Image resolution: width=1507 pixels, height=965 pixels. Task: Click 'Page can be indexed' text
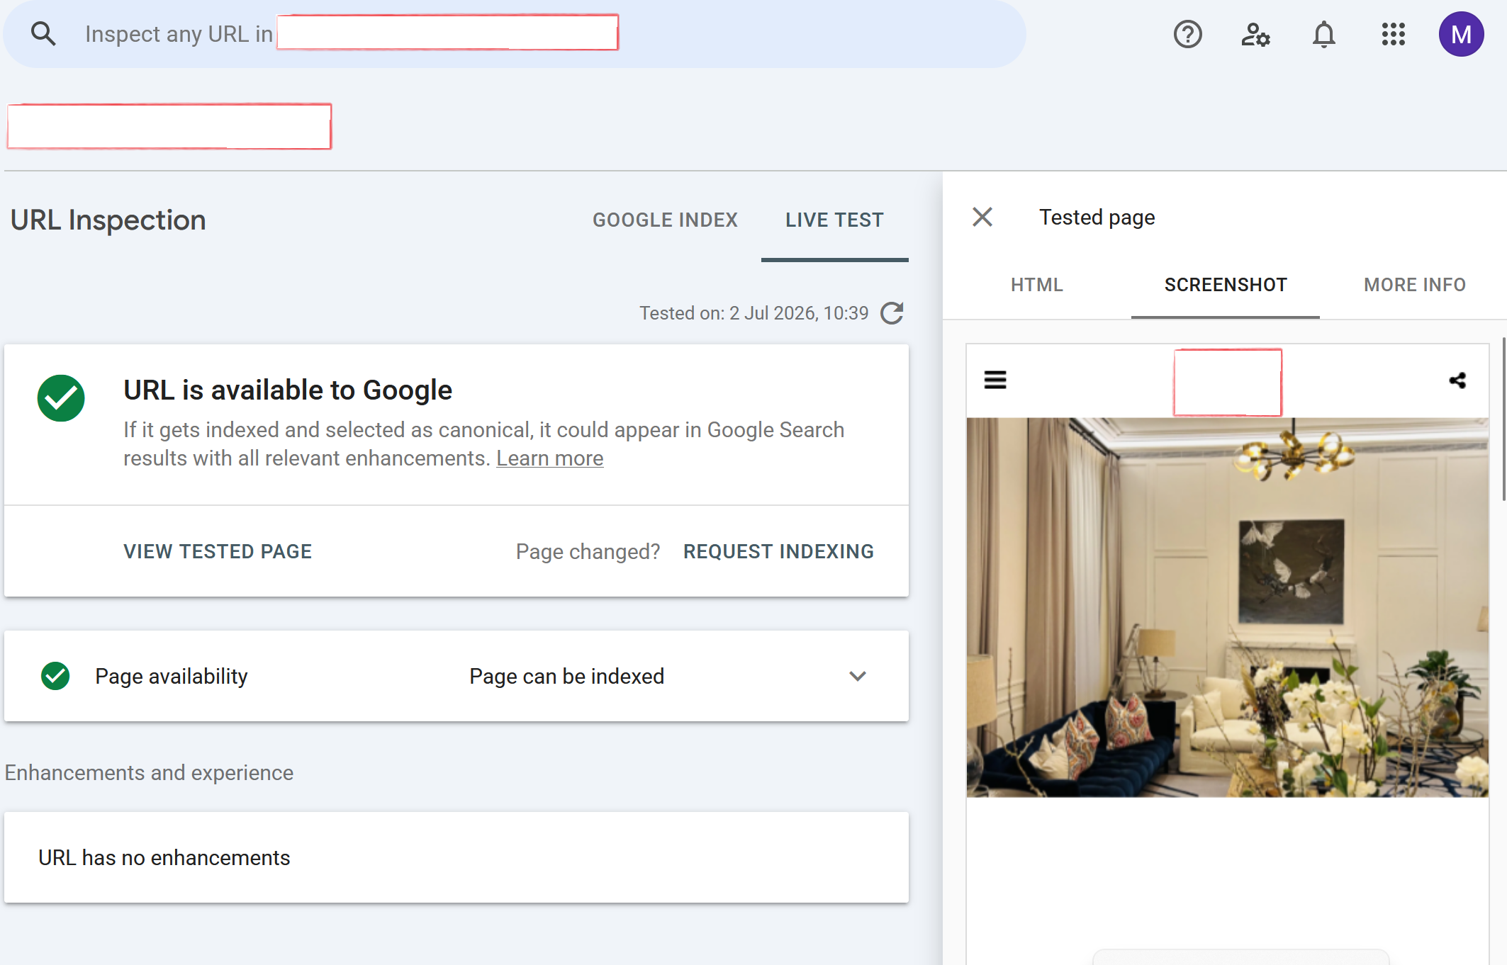[567, 676]
